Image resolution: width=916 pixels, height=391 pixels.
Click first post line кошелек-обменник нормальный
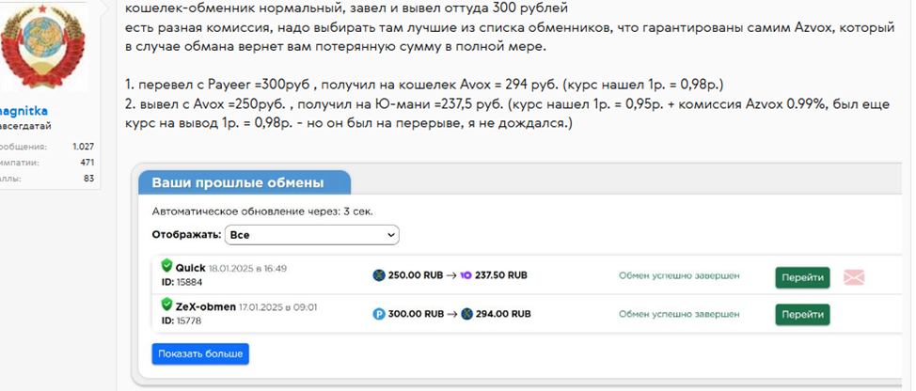[346, 8]
